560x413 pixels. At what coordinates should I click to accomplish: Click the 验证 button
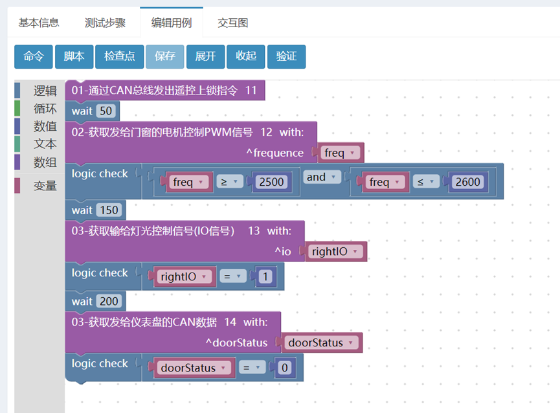(286, 56)
